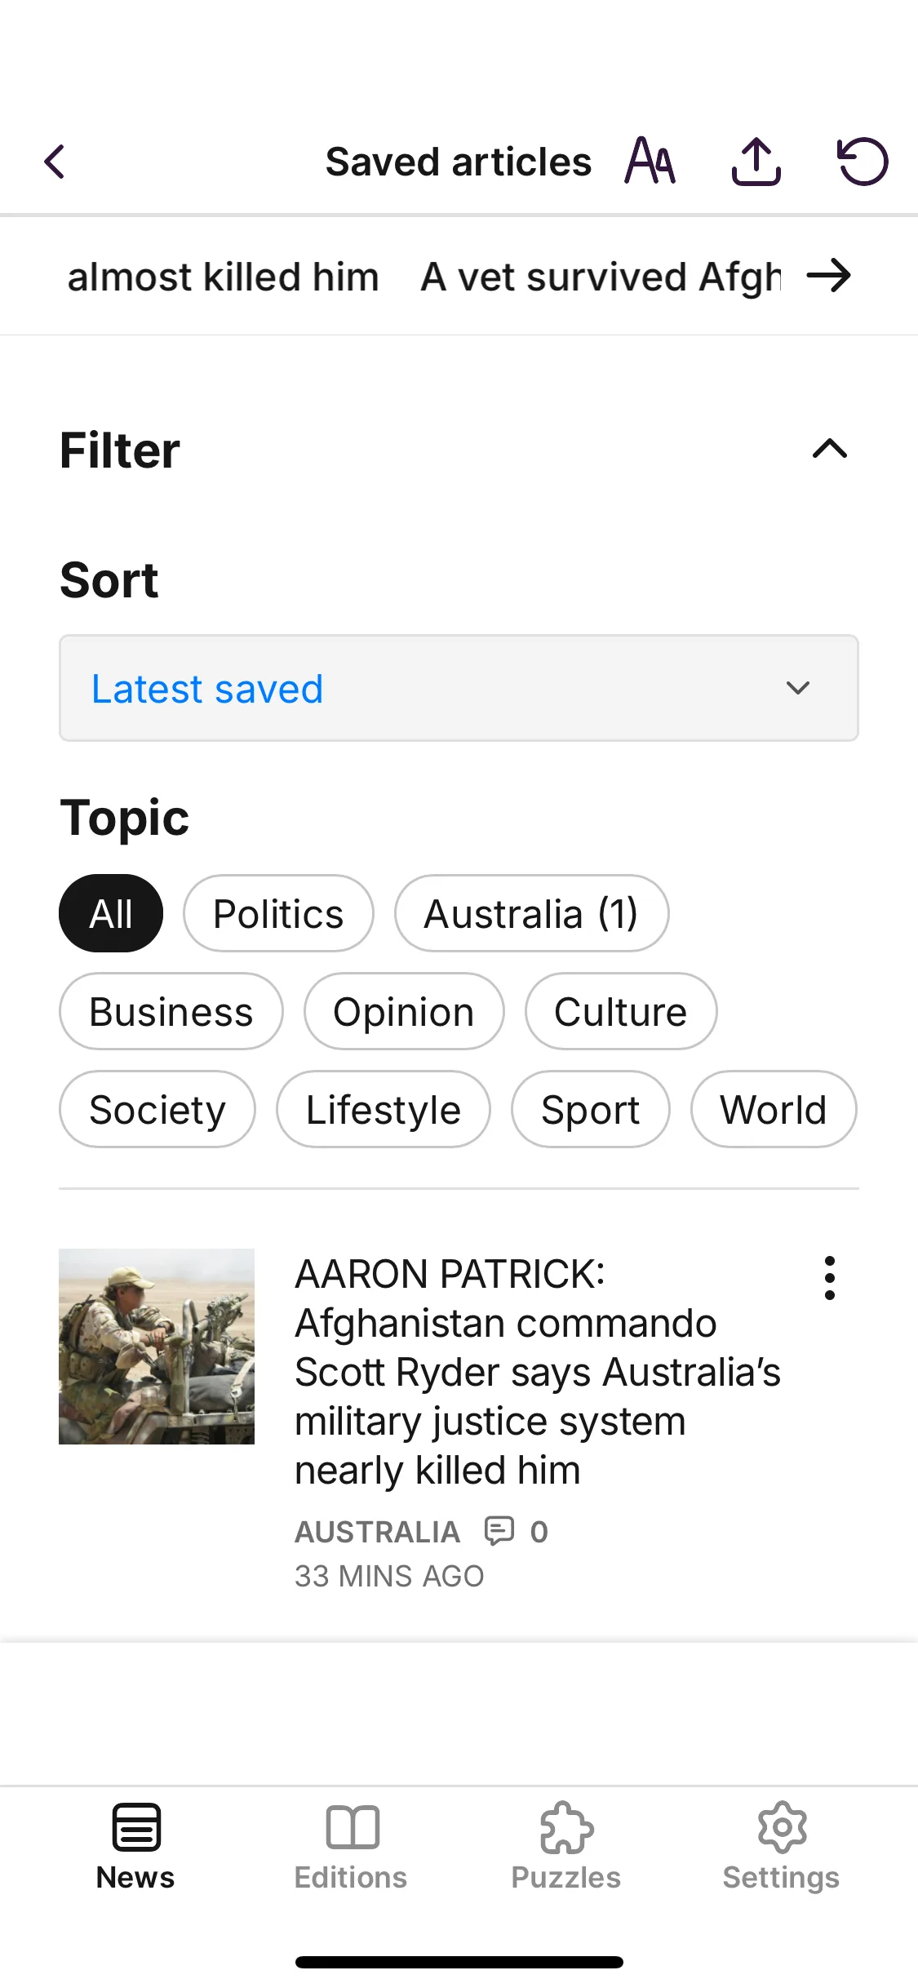
Task: Filter by Opinion topic
Action: [x=404, y=1011]
